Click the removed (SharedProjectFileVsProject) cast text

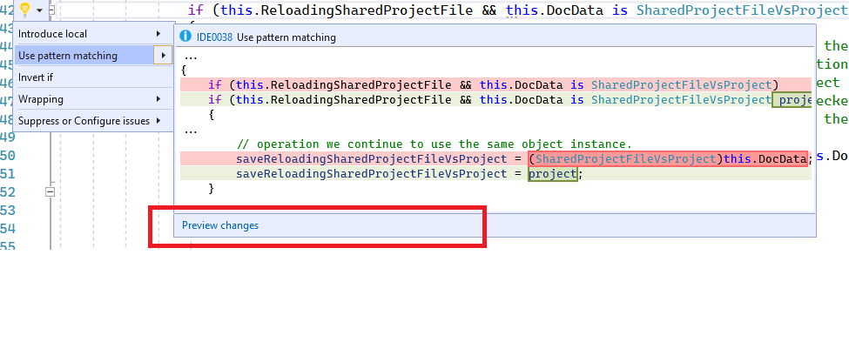point(626,158)
